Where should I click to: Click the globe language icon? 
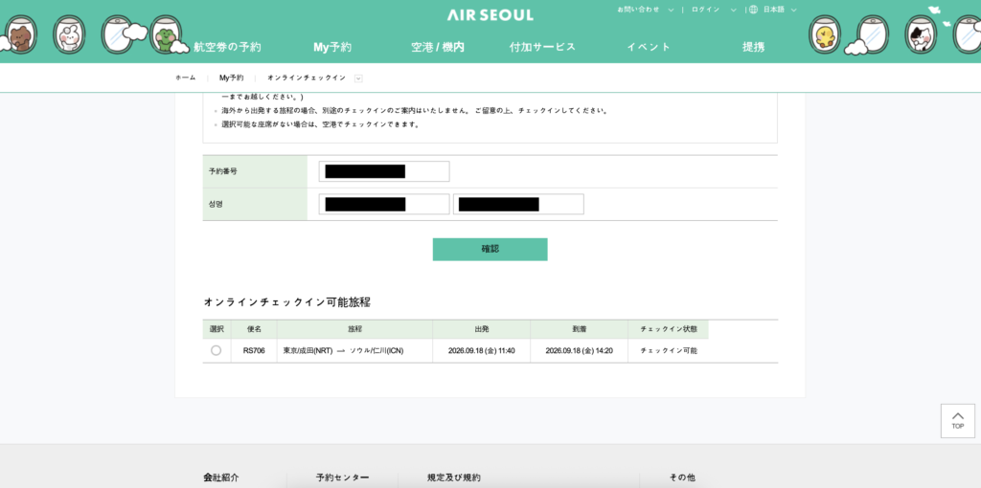[x=753, y=10]
